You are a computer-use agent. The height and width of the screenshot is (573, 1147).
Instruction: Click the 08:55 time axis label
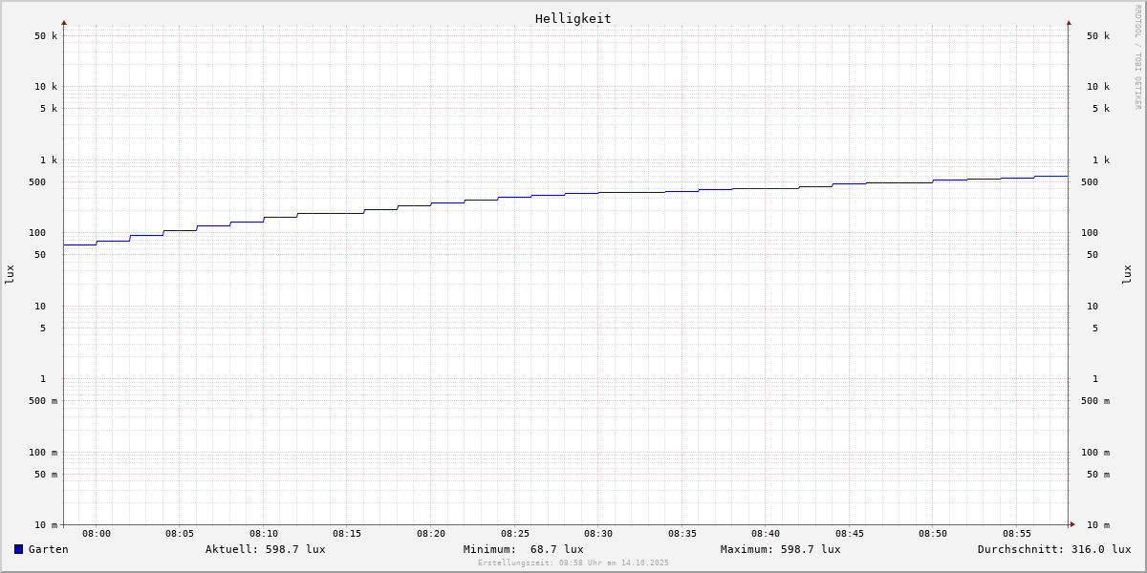click(x=1017, y=534)
